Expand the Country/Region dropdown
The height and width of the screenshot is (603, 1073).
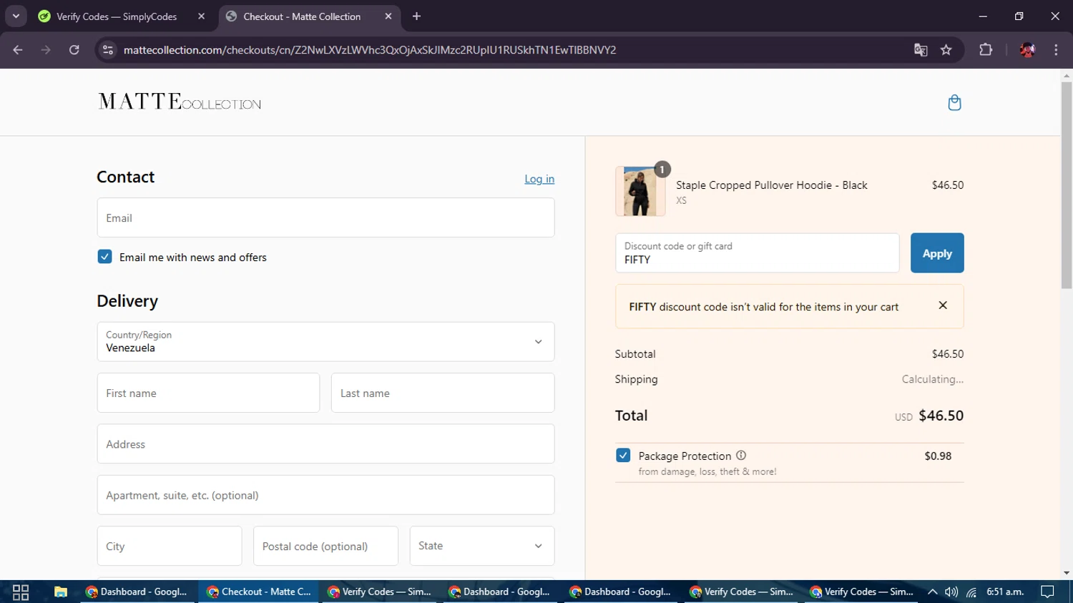pyautogui.click(x=325, y=342)
